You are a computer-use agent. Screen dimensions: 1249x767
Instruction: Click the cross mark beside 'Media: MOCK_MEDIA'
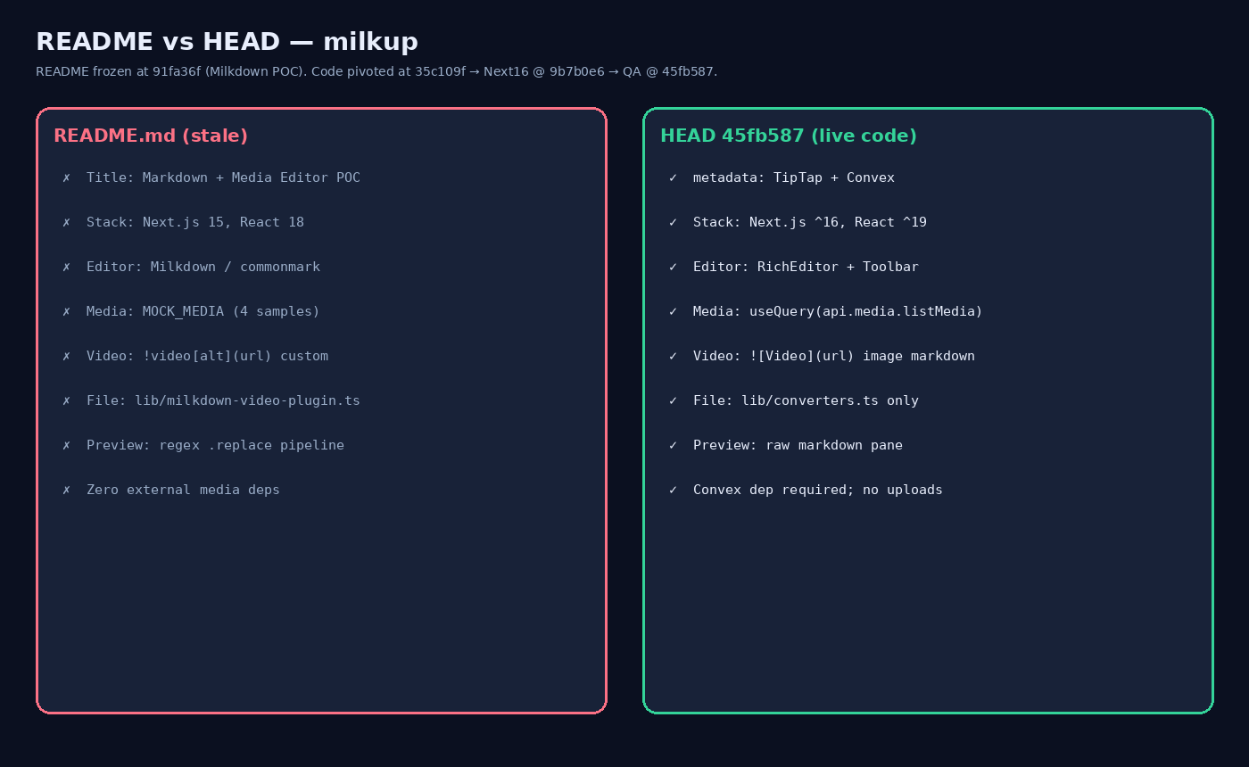tap(66, 311)
